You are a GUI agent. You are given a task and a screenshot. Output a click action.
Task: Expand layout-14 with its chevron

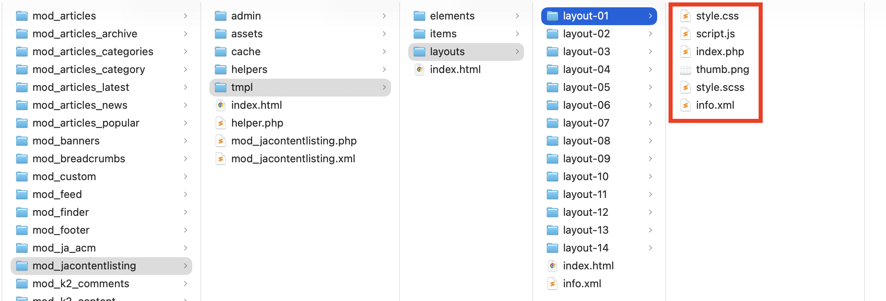pos(650,248)
